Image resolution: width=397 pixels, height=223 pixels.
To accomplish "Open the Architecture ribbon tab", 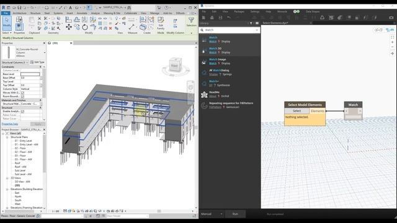I will point(19,13).
